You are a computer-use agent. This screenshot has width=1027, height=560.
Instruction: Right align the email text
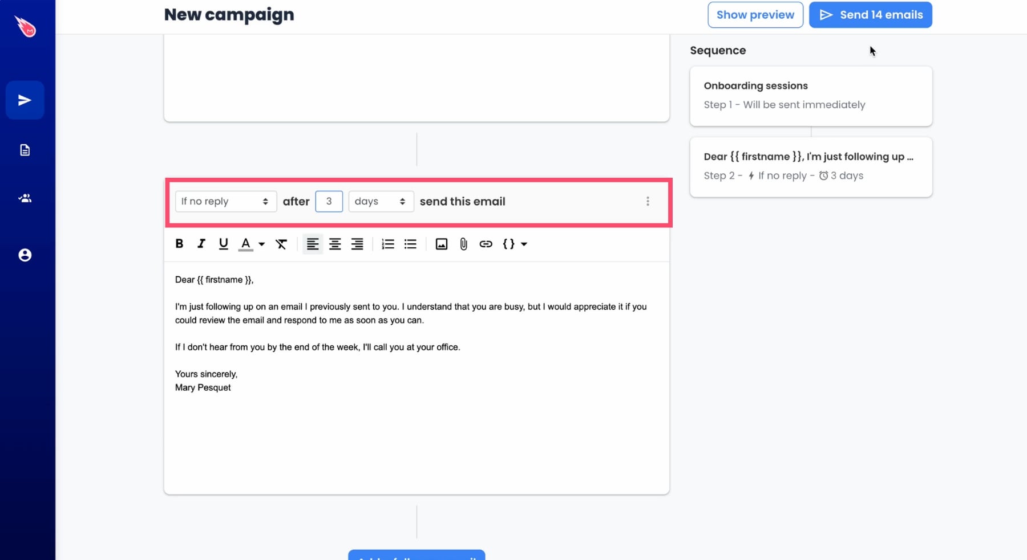[357, 244]
